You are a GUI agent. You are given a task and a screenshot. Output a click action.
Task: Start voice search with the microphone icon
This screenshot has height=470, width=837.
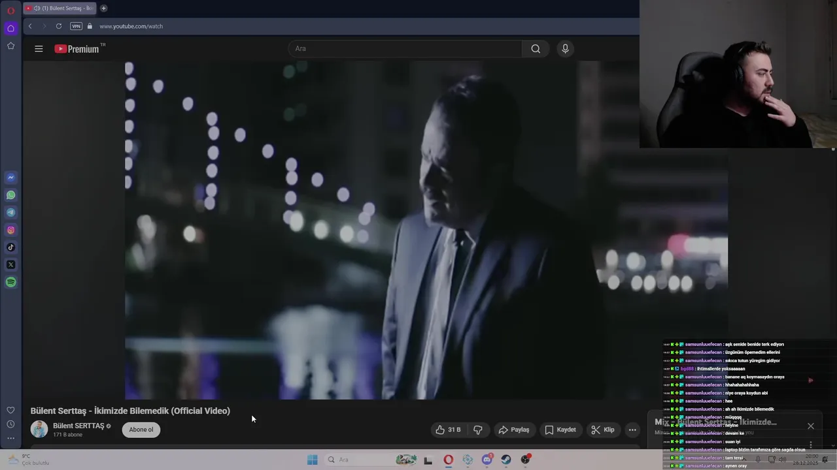coord(566,48)
